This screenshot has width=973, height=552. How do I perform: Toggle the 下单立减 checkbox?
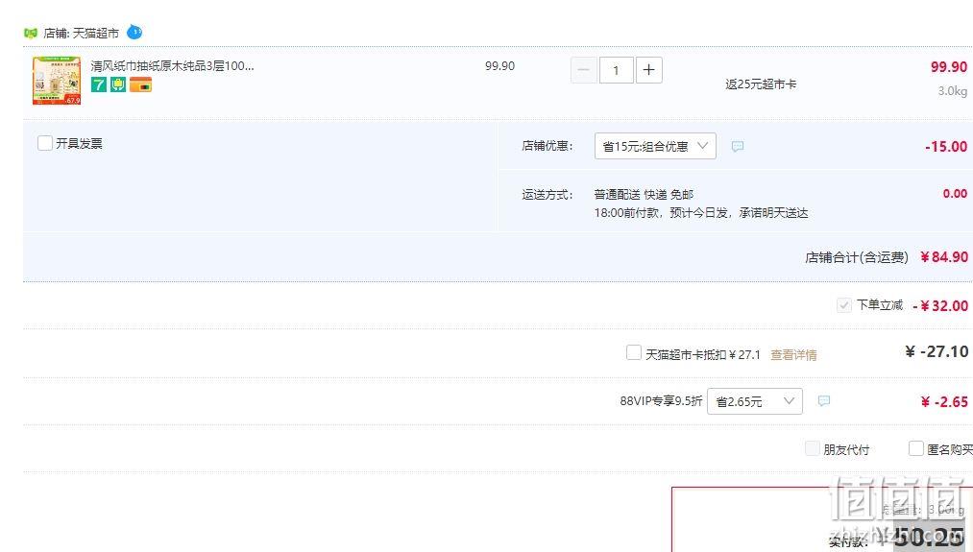click(844, 305)
